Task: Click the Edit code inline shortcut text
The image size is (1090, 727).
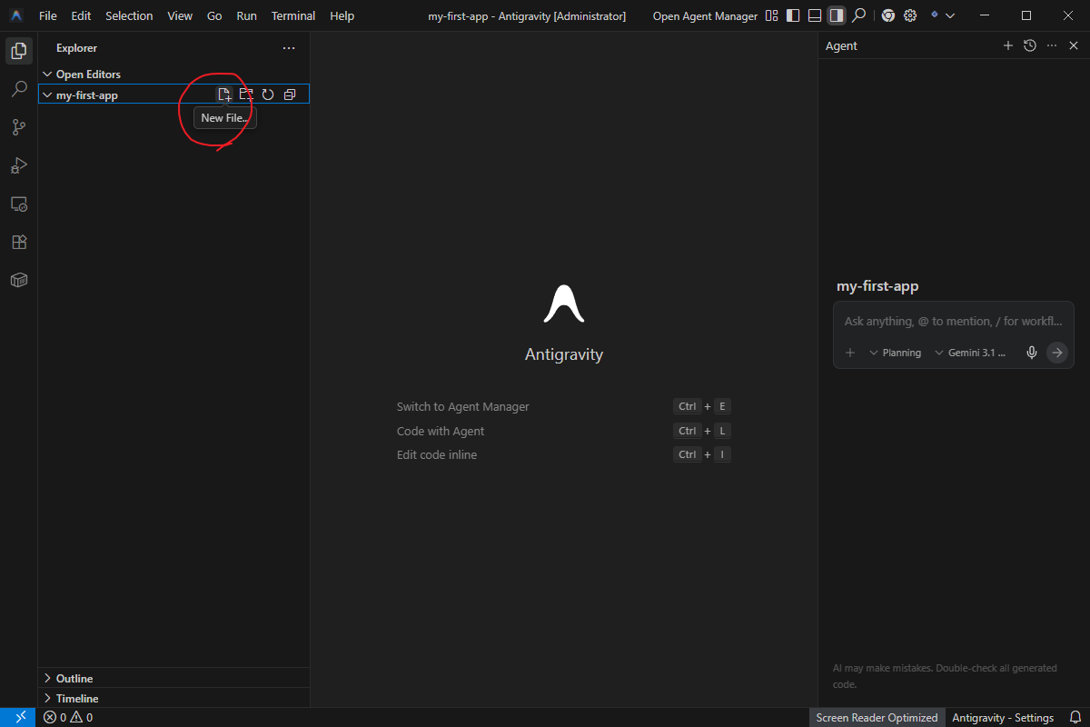Action: click(x=437, y=454)
